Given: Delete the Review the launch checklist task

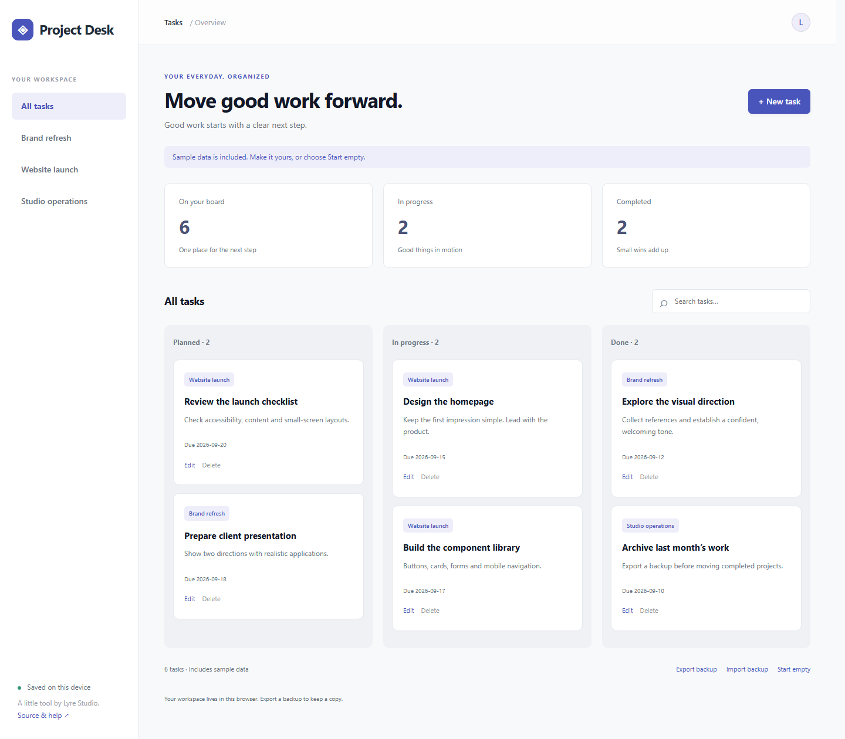Looking at the screenshot, I should click(x=211, y=465).
